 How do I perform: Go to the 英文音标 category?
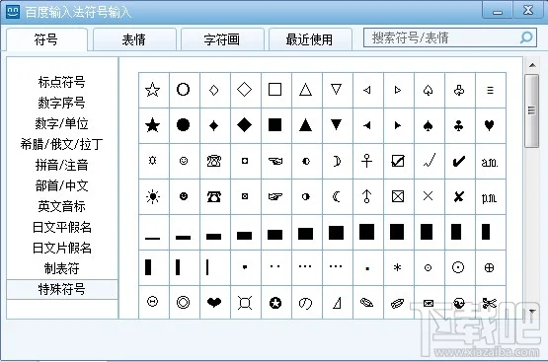pyautogui.click(x=62, y=206)
